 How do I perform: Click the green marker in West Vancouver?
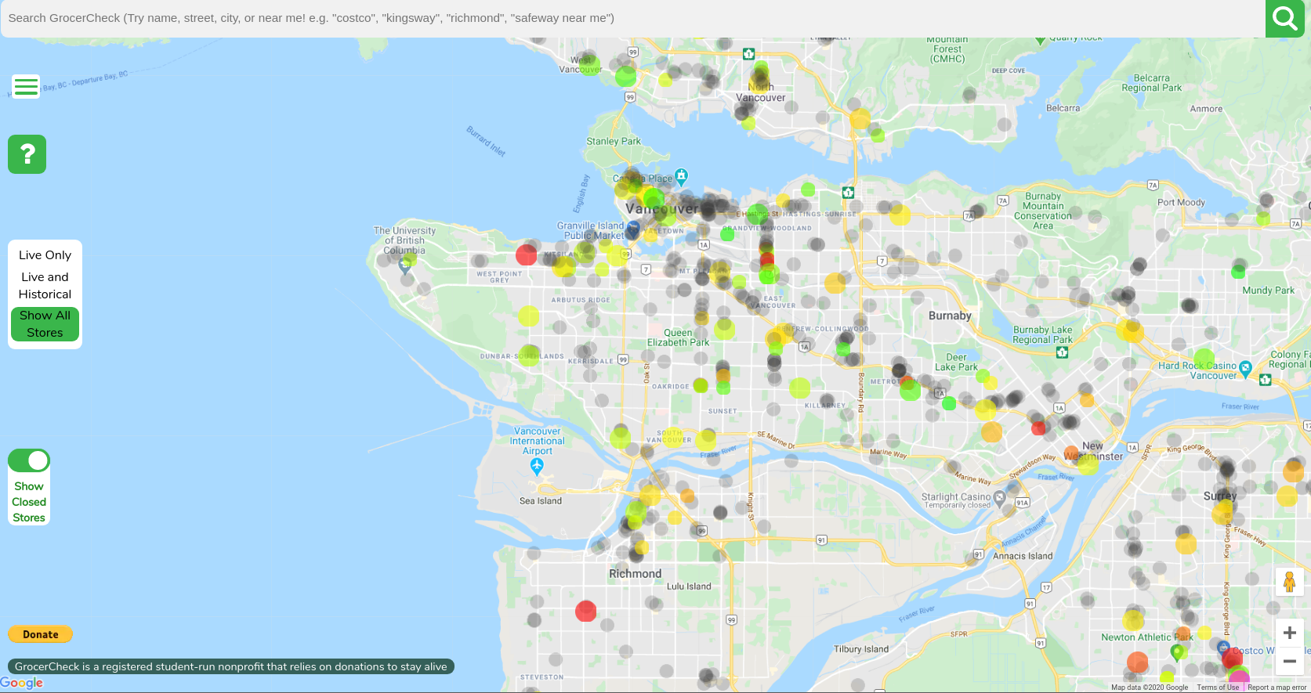(625, 76)
